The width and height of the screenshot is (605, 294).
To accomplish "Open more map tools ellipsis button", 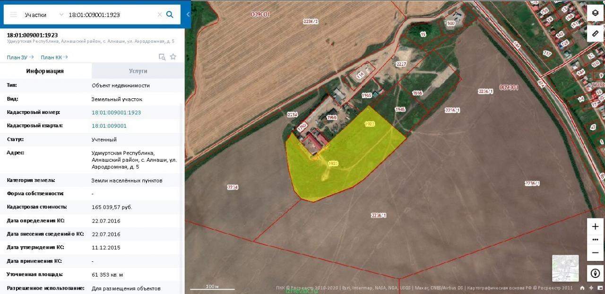I will tap(595, 240).
